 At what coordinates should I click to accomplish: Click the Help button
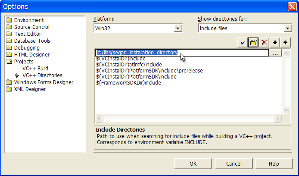pyautogui.click(x=274, y=164)
